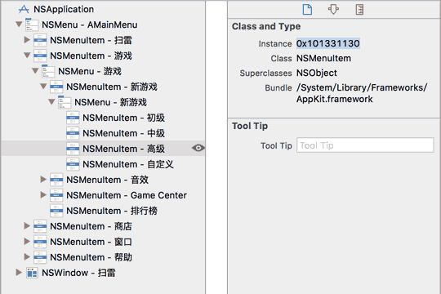
Task: Collapse the NSMenuItem - 游戏 node
Action: (27, 56)
